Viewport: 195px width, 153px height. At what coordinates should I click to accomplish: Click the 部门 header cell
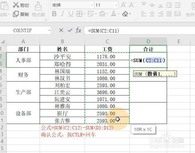23,49
